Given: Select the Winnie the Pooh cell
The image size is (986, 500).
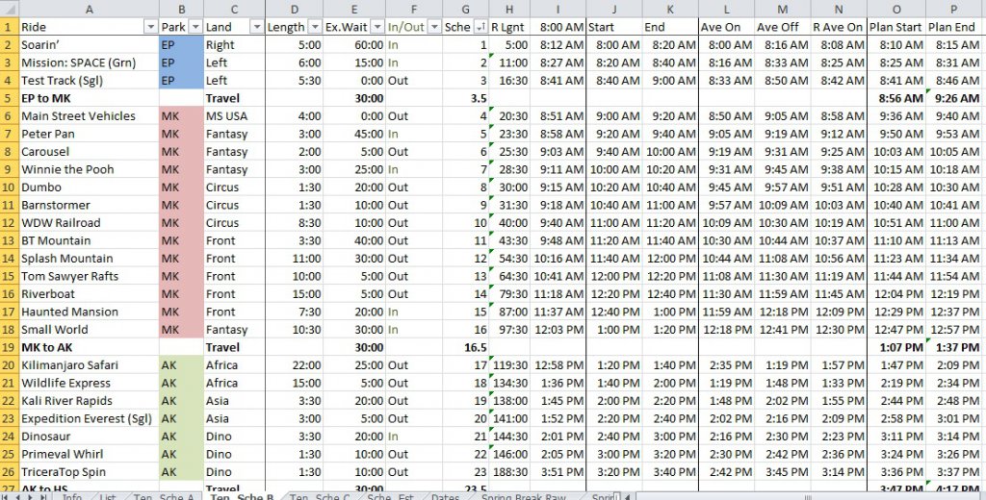Looking at the screenshot, I should [89, 169].
